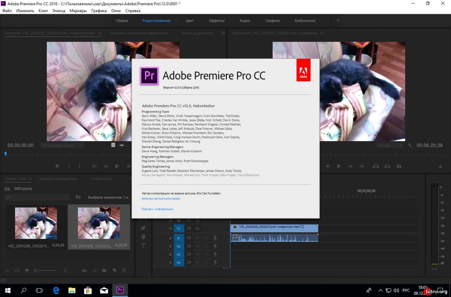Open Program monitor button editor plus
This screenshot has height=297, width=451.
click(x=440, y=167)
